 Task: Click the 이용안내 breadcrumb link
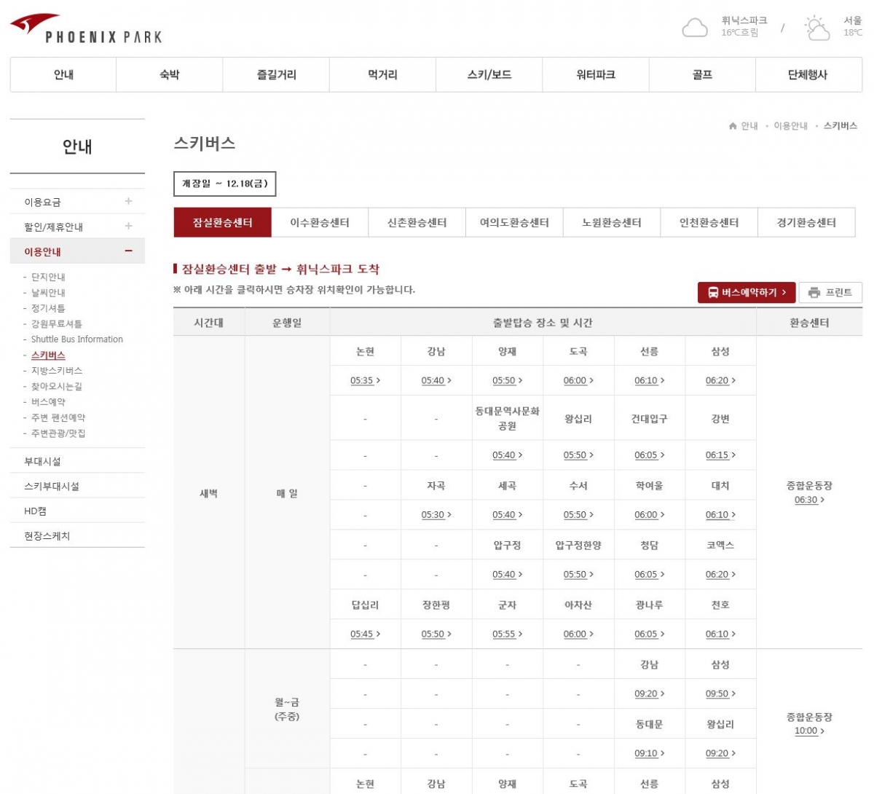pos(790,126)
